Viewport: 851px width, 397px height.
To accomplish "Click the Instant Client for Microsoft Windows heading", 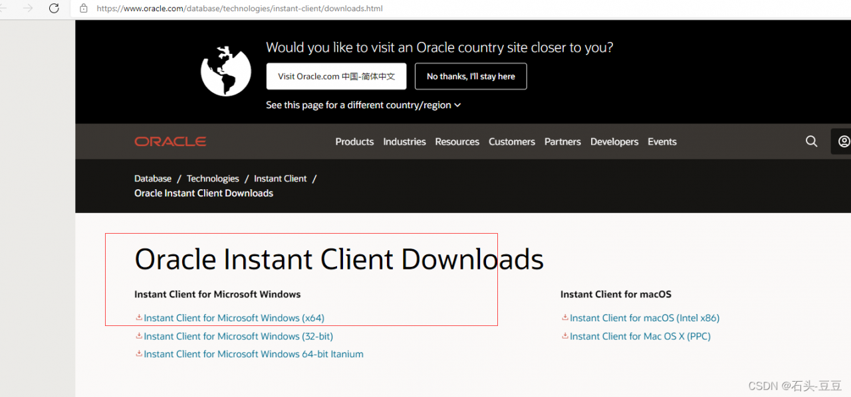I will [x=217, y=294].
